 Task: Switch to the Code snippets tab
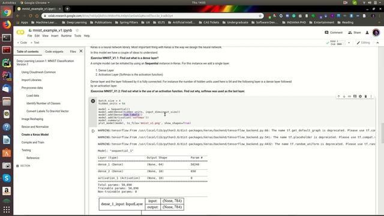54,52
